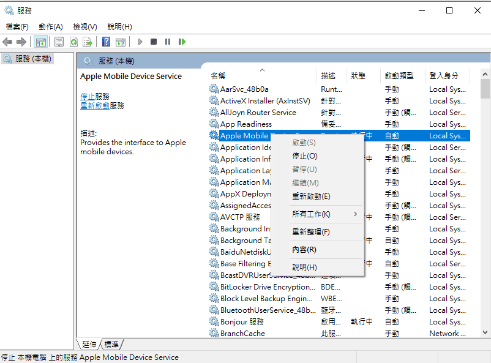The height and width of the screenshot is (363, 491).
Task: Open the Properties toolbar icon
Action: [59, 42]
